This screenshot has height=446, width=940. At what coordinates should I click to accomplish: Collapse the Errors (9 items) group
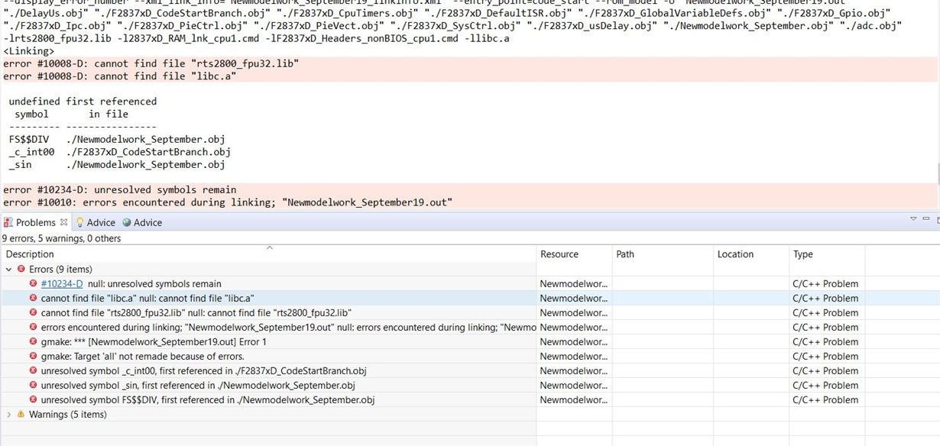tap(8, 269)
